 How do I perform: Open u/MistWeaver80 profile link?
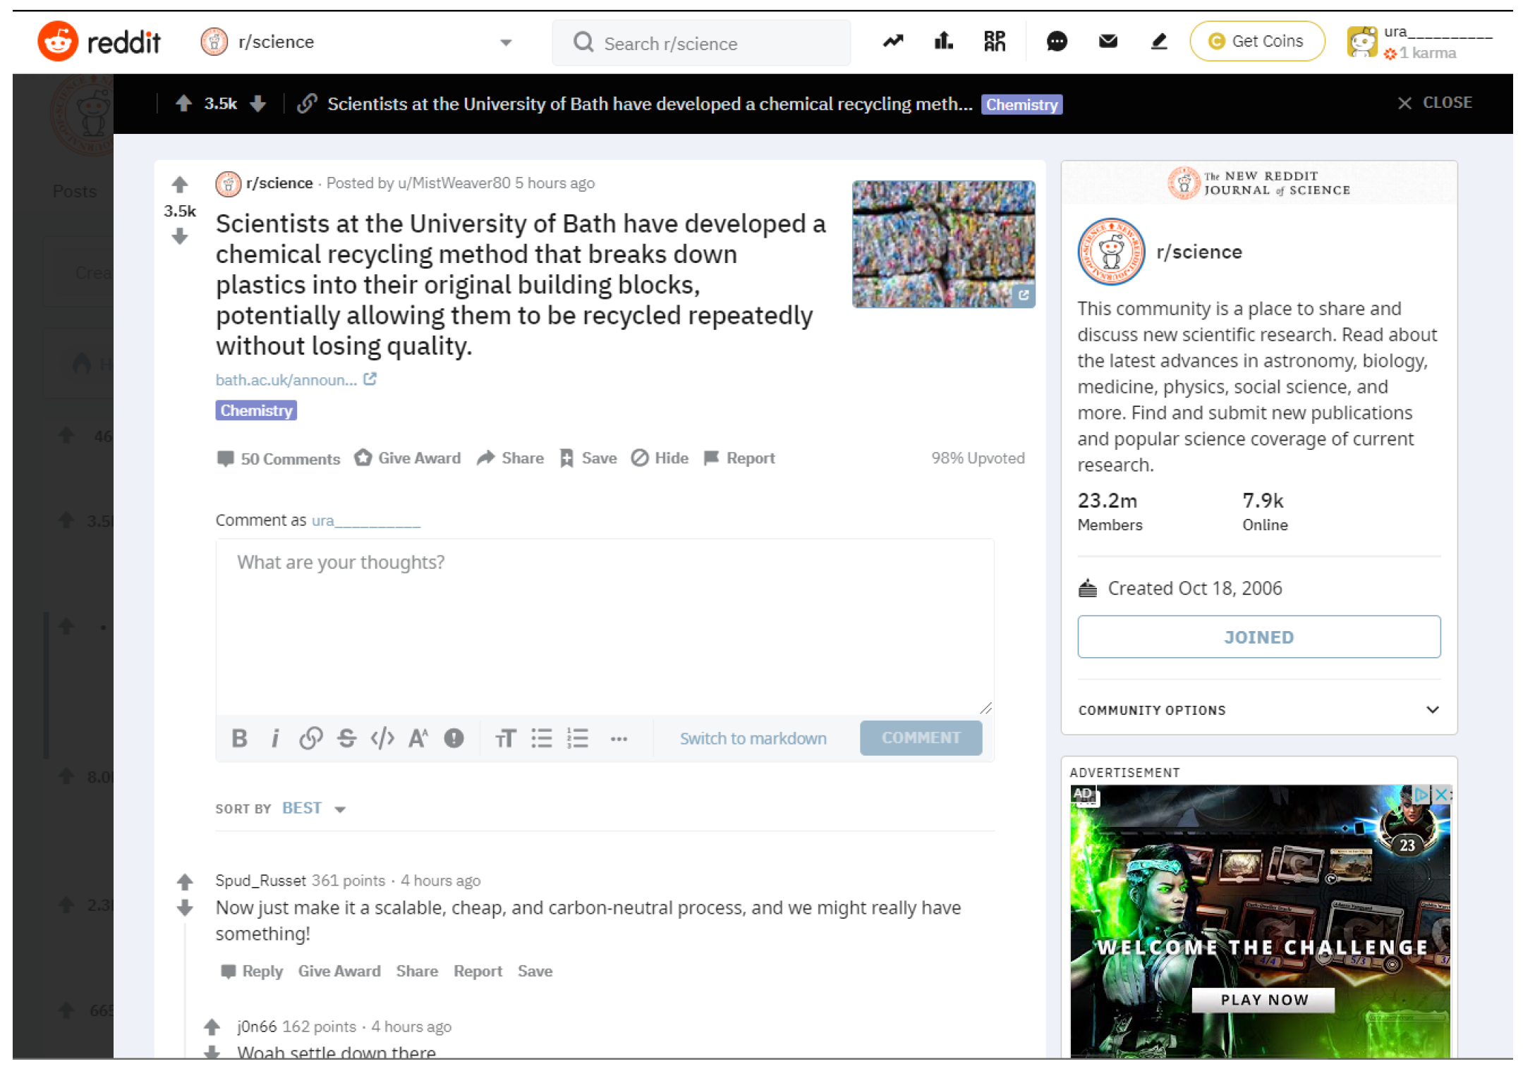click(x=454, y=183)
